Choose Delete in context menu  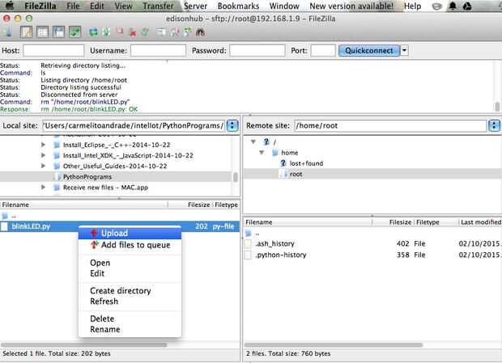pyautogui.click(x=130, y=319)
